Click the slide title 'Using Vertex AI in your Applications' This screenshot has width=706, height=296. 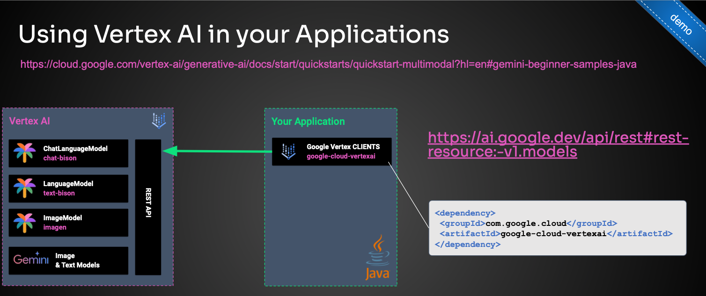click(x=234, y=34)
